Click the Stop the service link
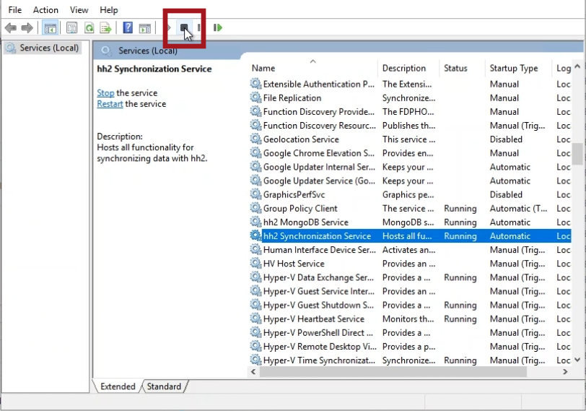 (x=105, y=92)
